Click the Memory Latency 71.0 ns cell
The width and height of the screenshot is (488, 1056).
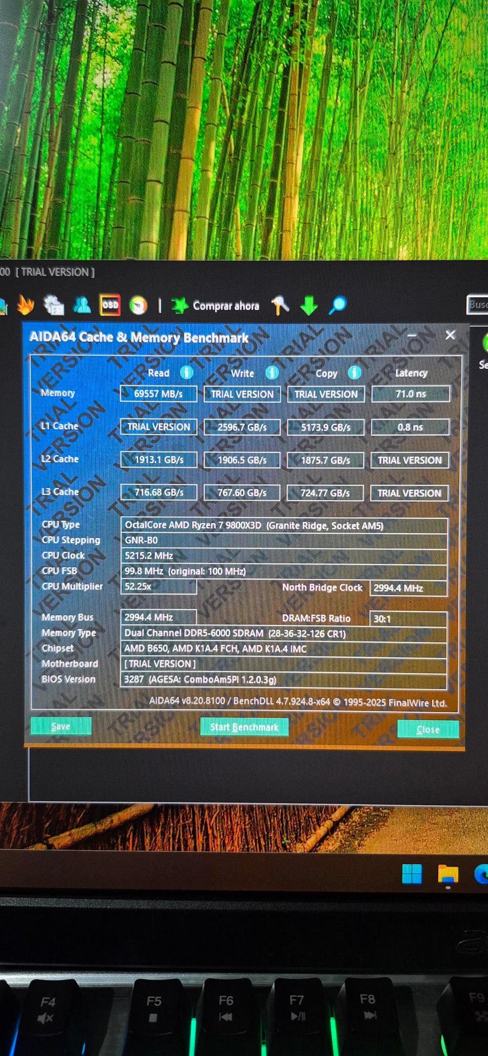point(410,394)
